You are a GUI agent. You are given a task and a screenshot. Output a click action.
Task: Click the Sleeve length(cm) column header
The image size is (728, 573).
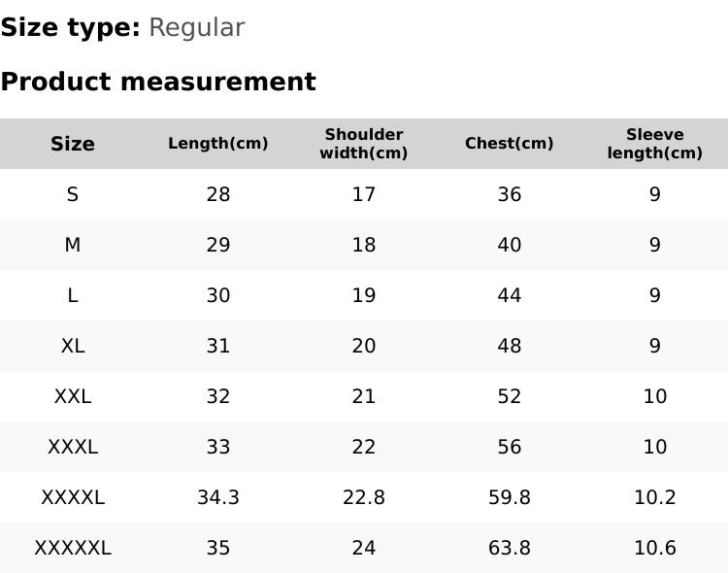click(655, 144)
